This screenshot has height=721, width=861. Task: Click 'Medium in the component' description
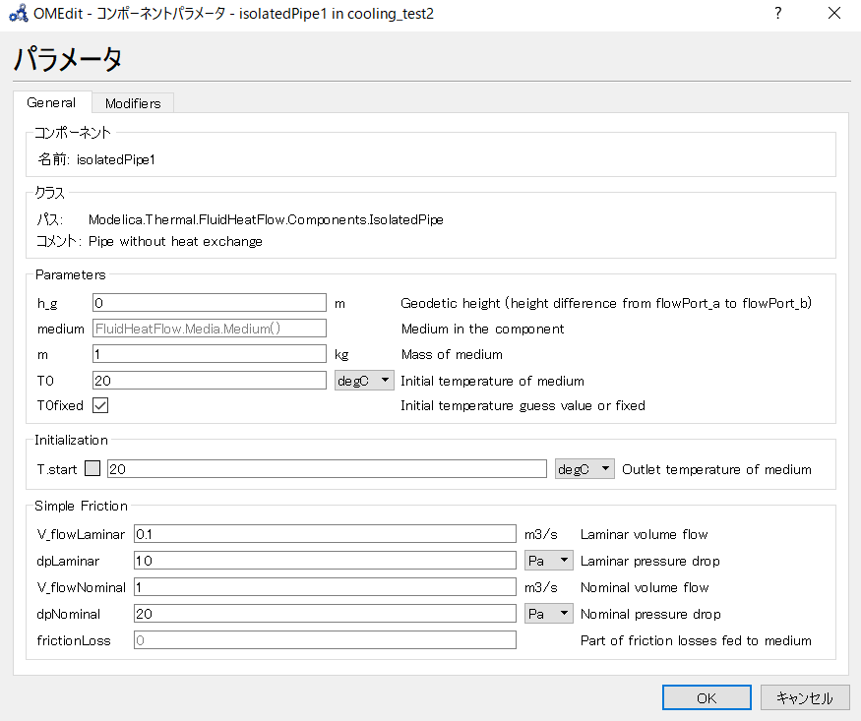click(x=483, y=329)
